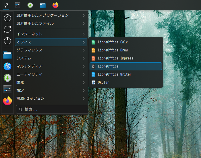Launch Okular from submenu
Image resolution: width=201 pixels, height=158 pixels.
coord(126,82)
